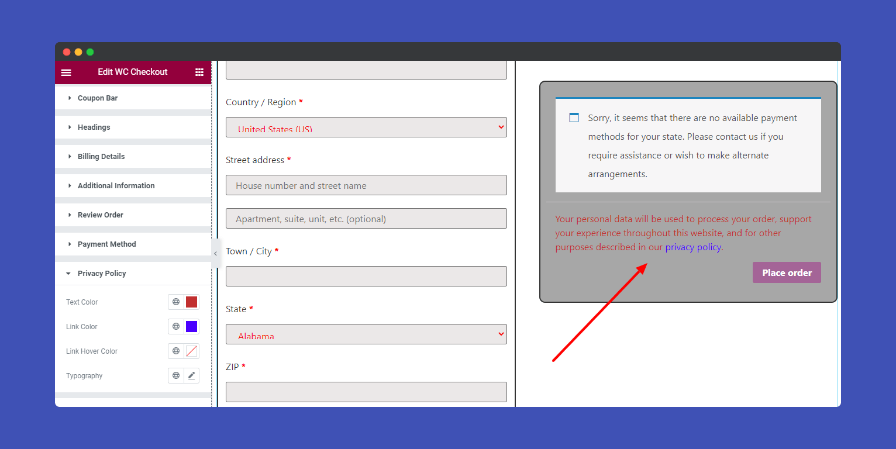Collapse the Privacy Policy section
Screen dimensions: 896x449
[102, 274]
